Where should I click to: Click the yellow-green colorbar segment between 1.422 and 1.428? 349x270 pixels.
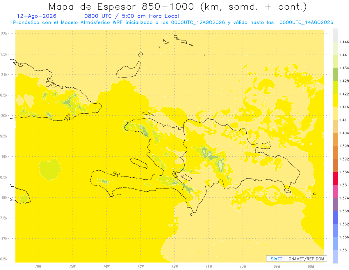335,87
